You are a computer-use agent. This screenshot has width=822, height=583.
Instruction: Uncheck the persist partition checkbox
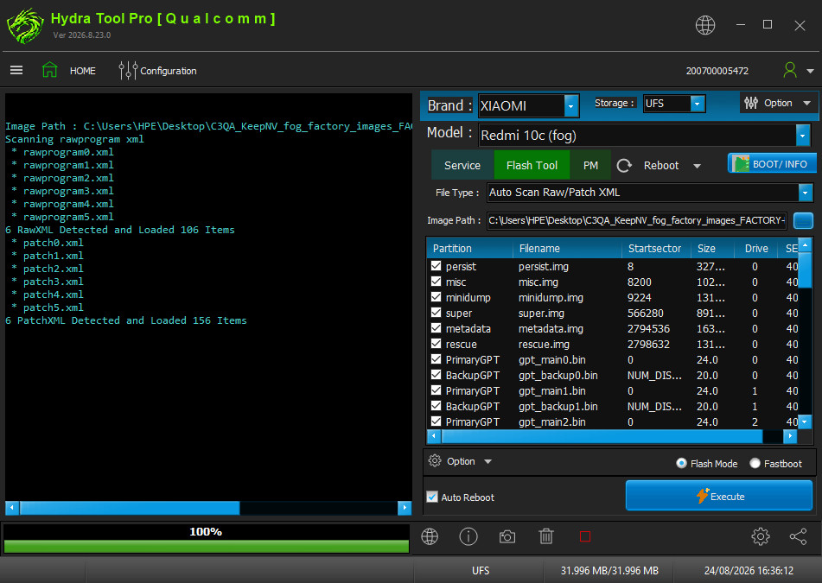pos(436,265)
